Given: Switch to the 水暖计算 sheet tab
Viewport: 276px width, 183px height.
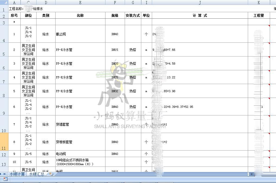Looking at the screenshot, I should tap(17, 174).
